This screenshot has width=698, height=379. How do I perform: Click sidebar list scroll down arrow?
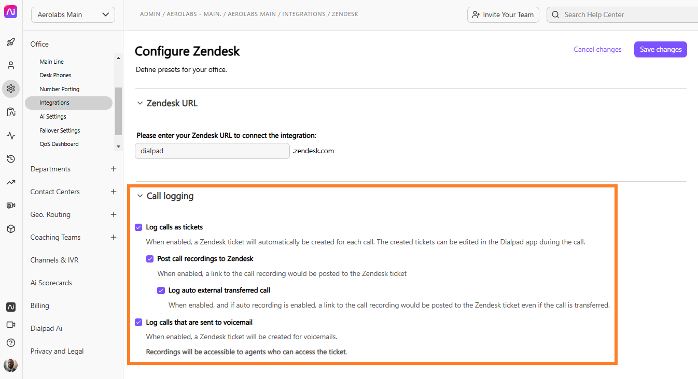coord(118,147)
